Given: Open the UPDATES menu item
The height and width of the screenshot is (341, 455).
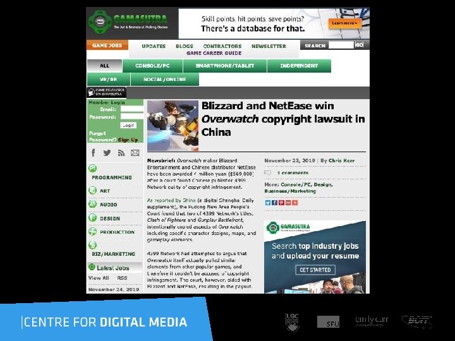Looking at the screenshot, I should point(154,46).
